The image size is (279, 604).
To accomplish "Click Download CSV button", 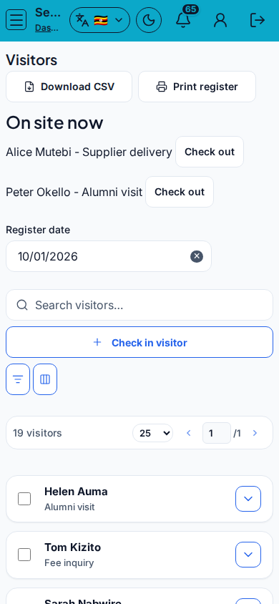I will (69, 87).
